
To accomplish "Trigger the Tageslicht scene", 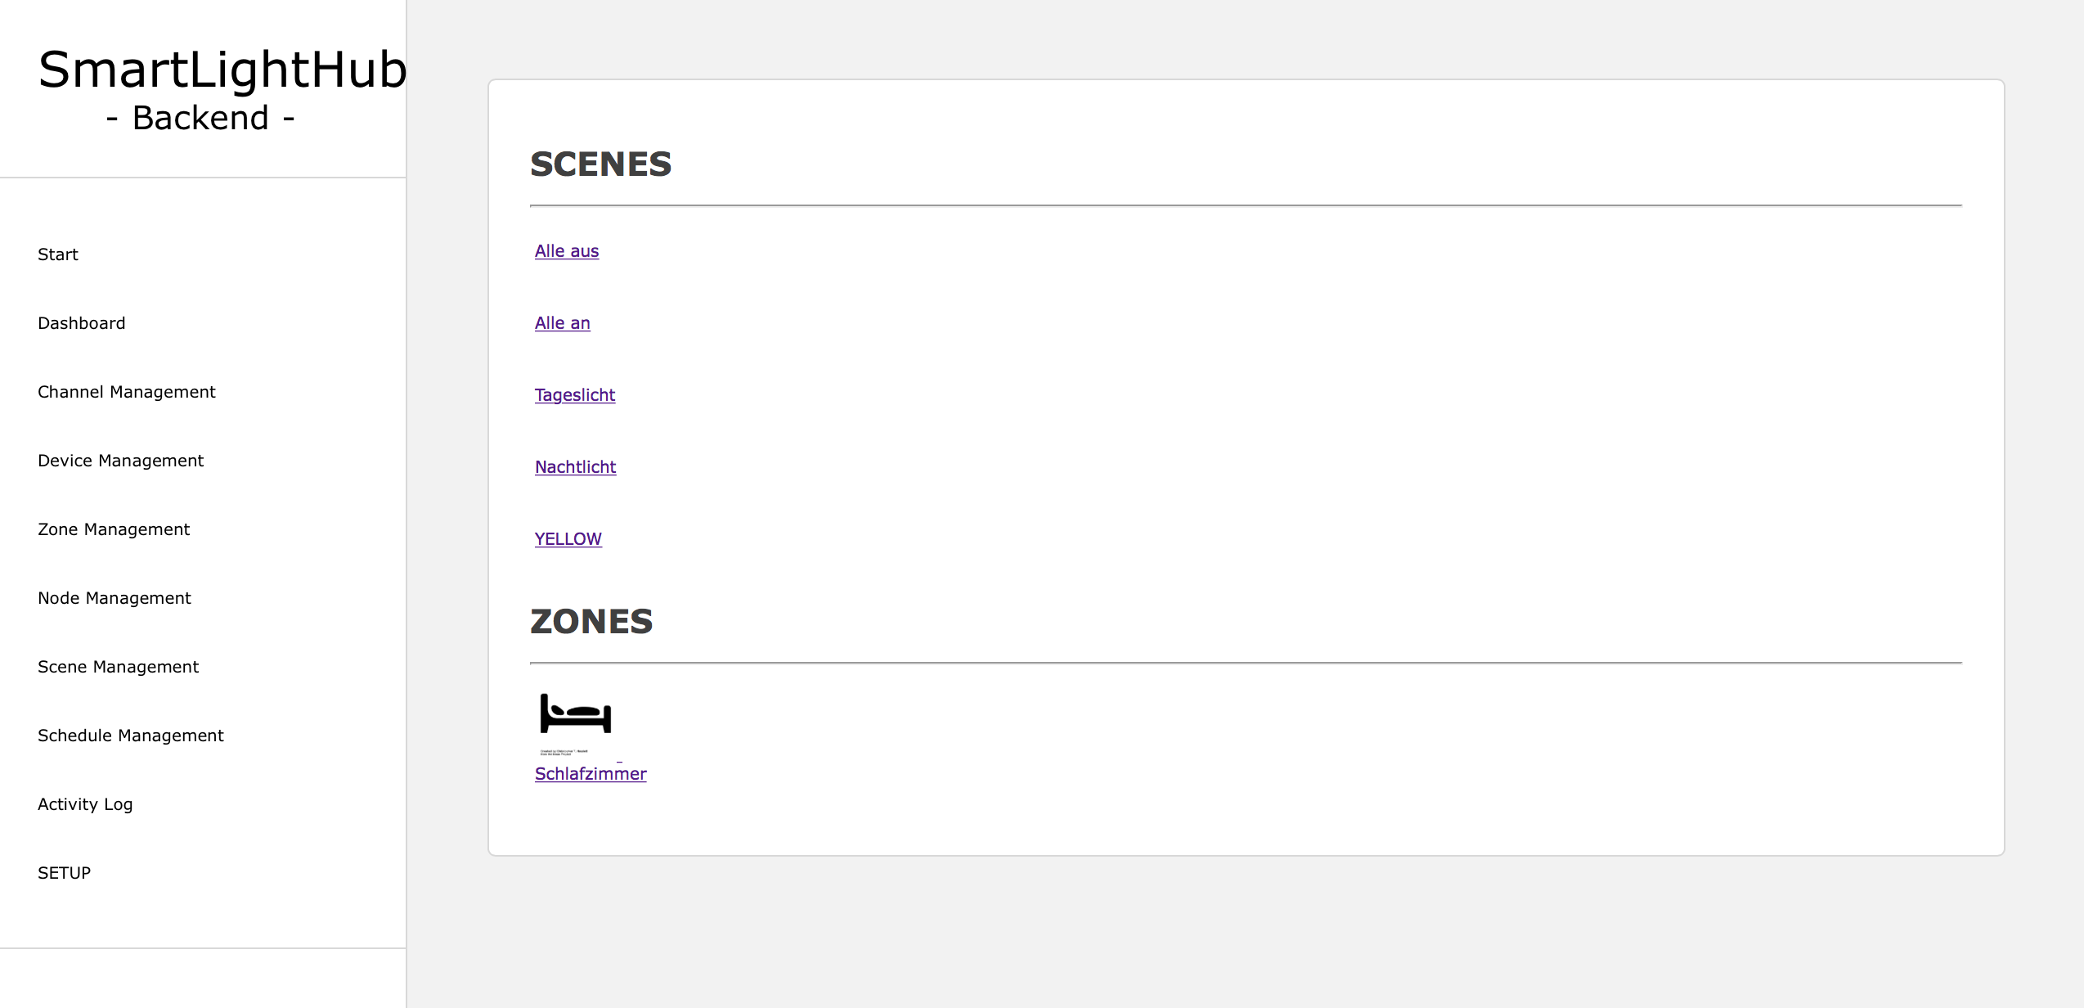I will (x=575, y=395).
